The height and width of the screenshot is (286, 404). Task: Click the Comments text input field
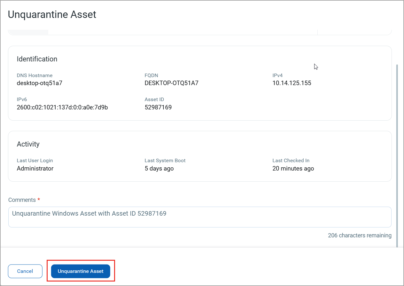[x=200, y=217]
